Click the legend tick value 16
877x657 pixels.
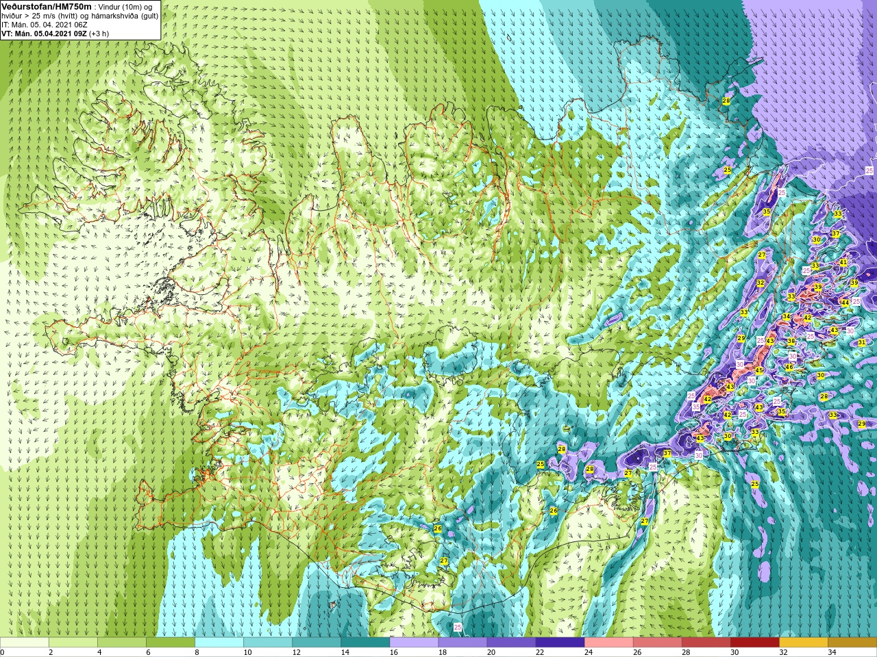coord(393,652)
